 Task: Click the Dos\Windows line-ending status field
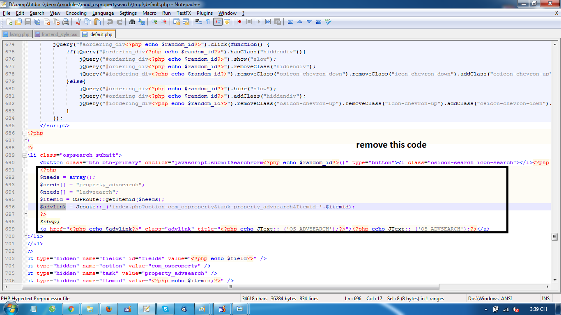pyautogui.click(x=483, y=299)
